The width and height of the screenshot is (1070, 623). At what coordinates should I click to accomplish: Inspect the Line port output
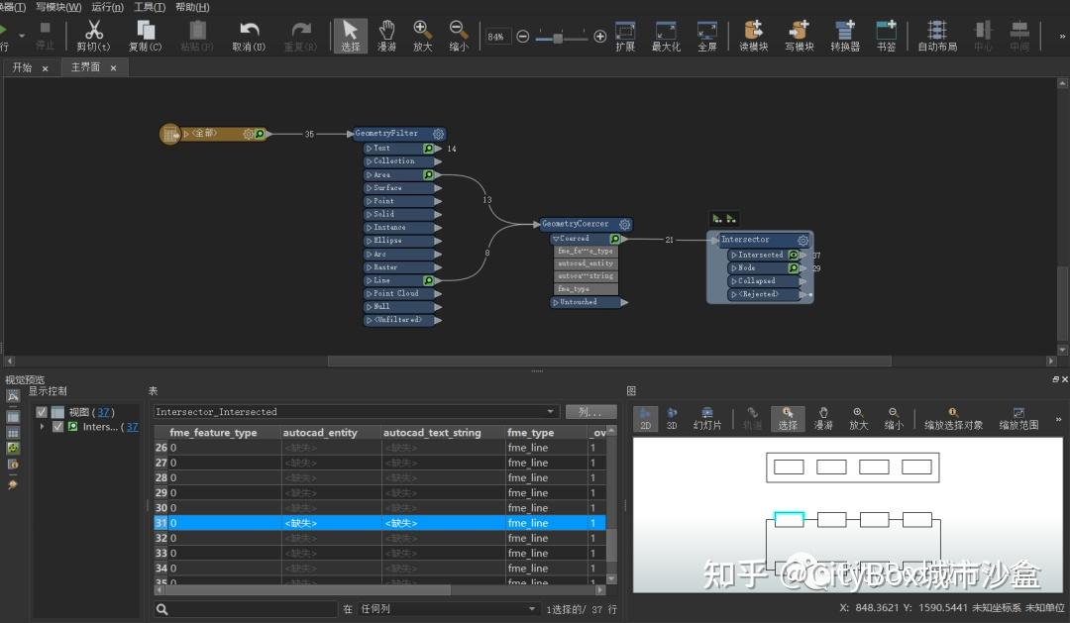429,280
